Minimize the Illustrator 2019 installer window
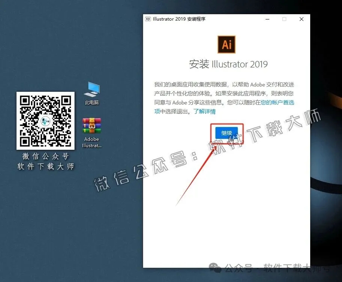Viewport: 342px width, 282px height. tap(267, 19)
